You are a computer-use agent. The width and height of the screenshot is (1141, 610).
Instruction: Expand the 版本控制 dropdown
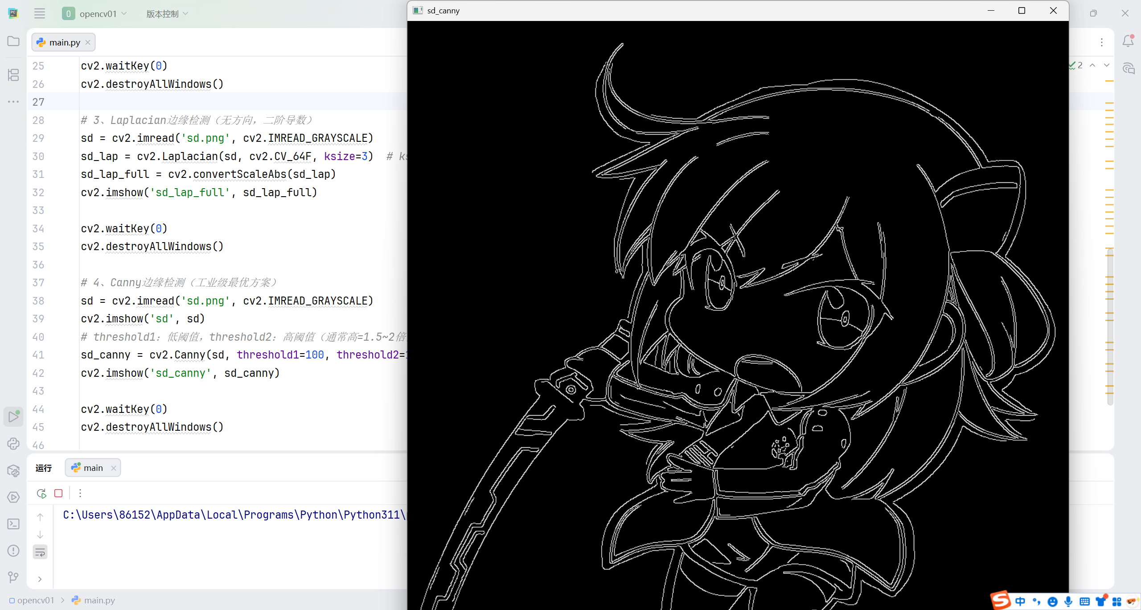point(167,14)
